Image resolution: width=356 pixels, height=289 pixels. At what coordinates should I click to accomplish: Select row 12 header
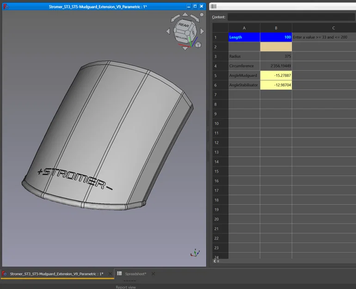[x=220, y=142]
